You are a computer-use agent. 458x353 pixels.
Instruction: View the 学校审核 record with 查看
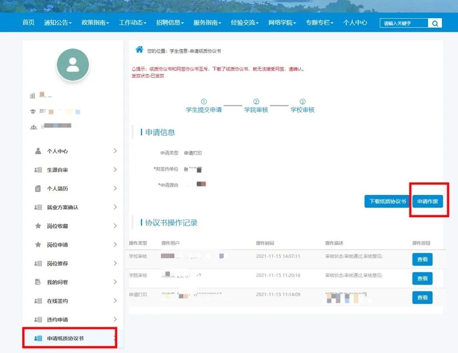click(x=422, y=259)
